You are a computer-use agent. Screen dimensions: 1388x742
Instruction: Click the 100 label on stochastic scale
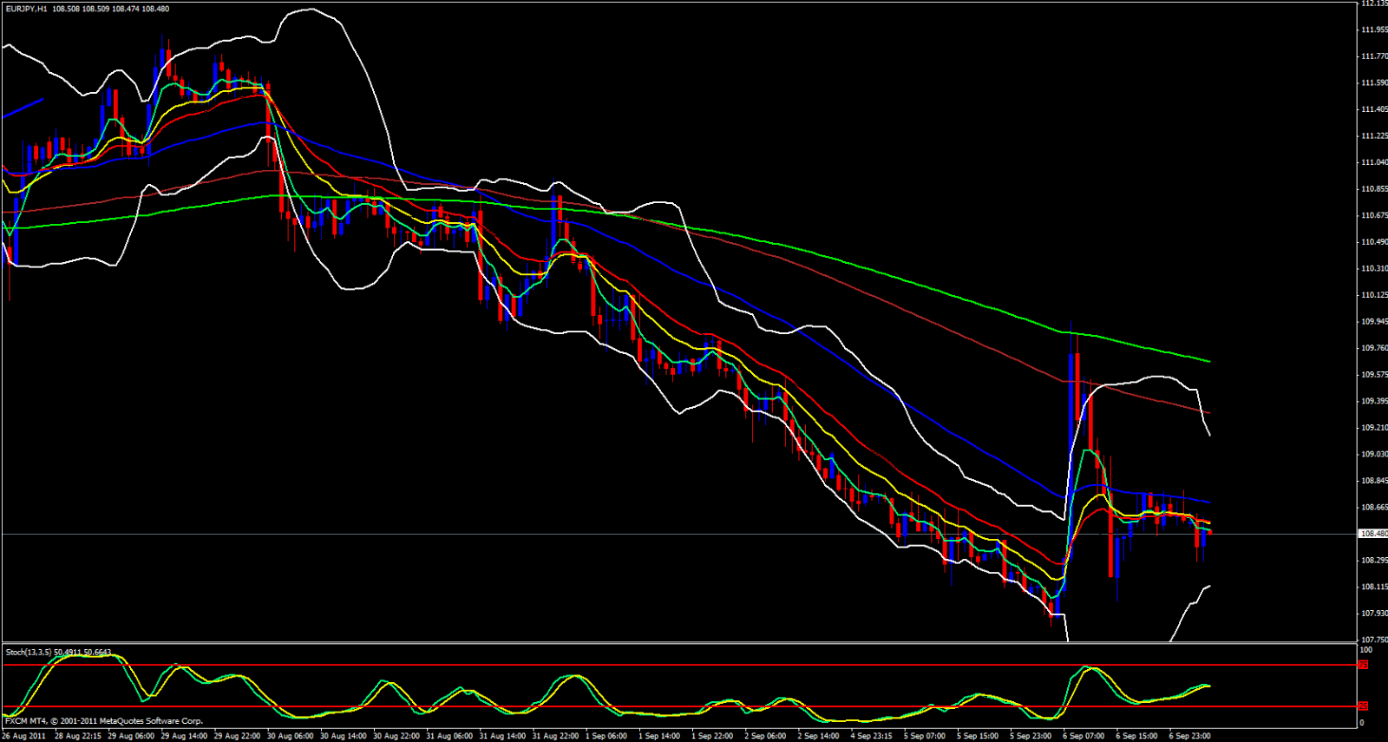[x=1365, y=650]
